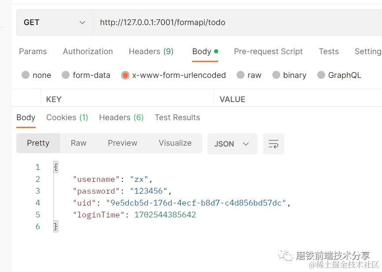Select the request Body tab
Image resolution: width=382 pixels, height=272 pixels.
tap(205, 51)
